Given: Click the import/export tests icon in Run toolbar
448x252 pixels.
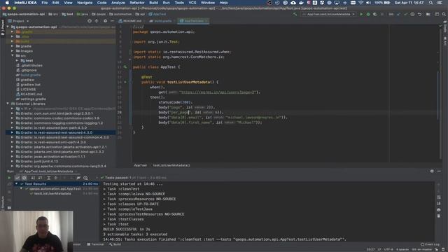Looking at the screenshot, I should pos(78,178).
